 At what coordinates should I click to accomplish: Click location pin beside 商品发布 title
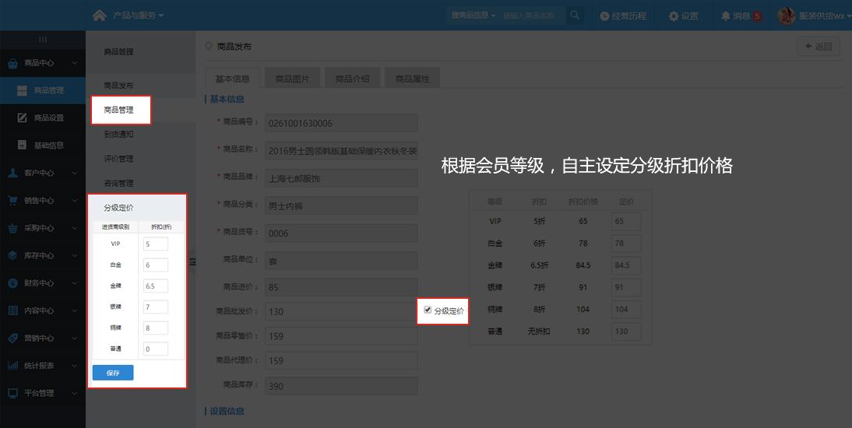point(208,47)
